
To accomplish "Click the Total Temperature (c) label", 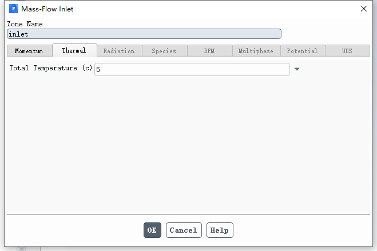I will [x=51, y=68].
